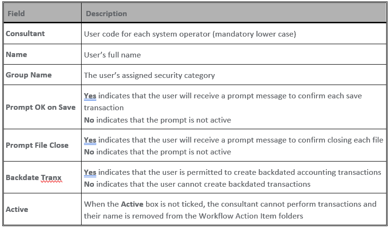Screen dimensions: 389x229
Task: Click bold "No" in Prompt File Close description
Action: point(89,152)
